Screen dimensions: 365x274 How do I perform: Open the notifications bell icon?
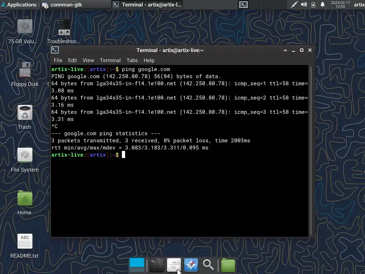[x=323, y=5]
